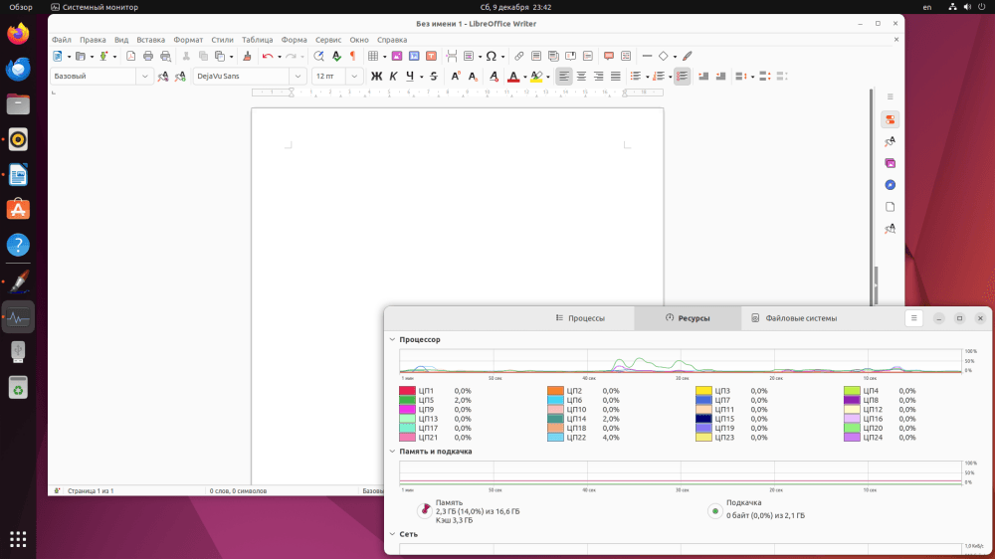Open sidebar Navigator compass icon

[891, 185]
